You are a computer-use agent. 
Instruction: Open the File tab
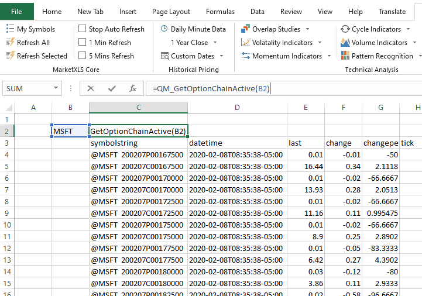pyautogui.click(x=16, y=12)
